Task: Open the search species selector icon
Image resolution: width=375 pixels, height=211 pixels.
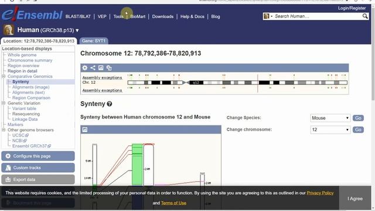Action: 268,16
